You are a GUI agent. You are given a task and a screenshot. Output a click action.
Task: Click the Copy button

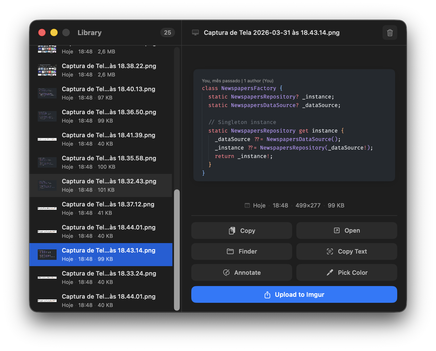coord(242,231)
